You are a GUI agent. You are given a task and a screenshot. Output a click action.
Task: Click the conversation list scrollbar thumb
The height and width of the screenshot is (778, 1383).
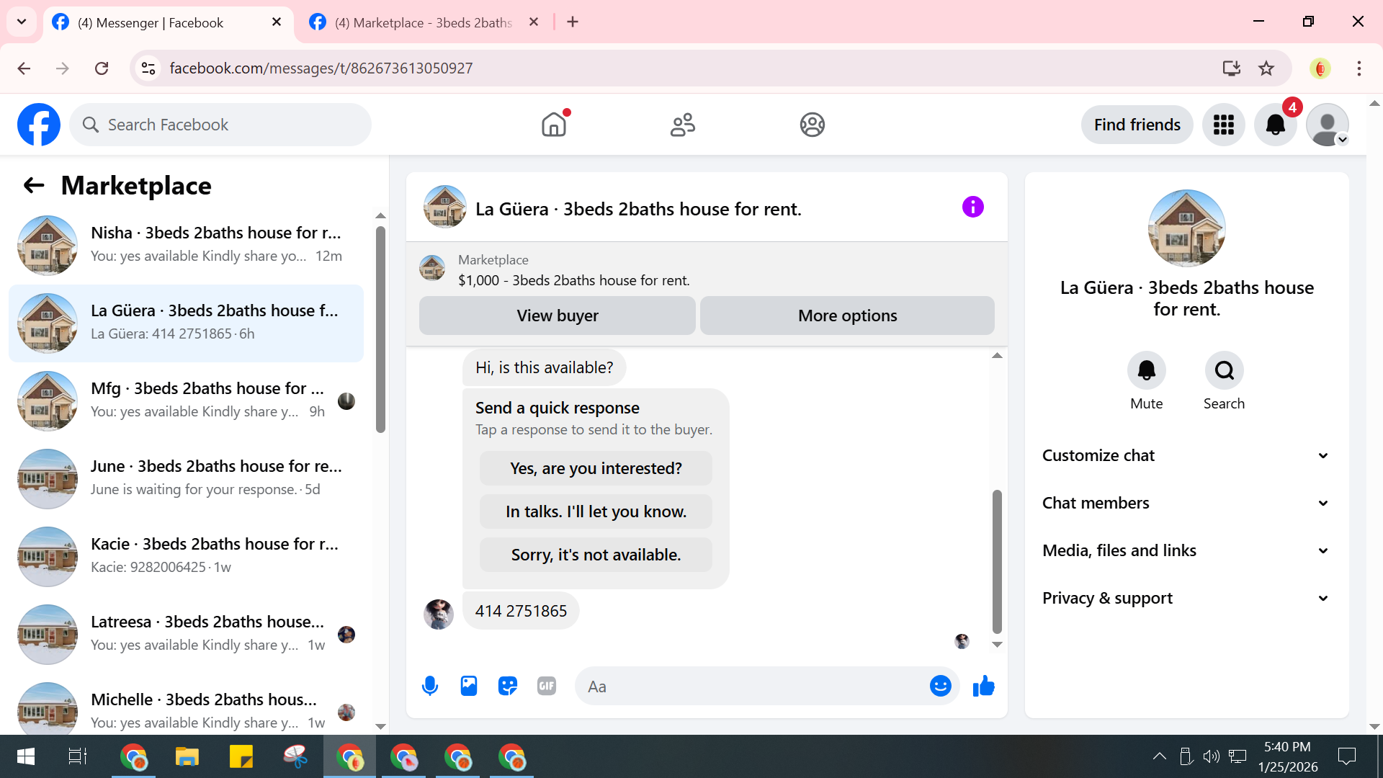tap(380, 329)
